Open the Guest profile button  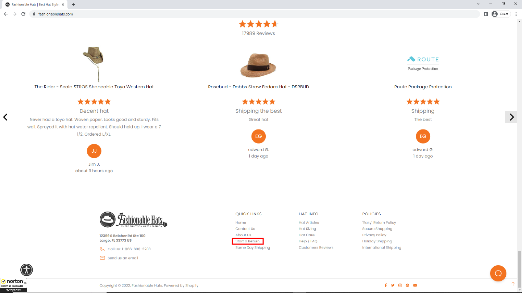[500, 14]
